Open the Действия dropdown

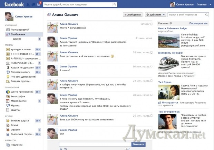tap(156, 15)
